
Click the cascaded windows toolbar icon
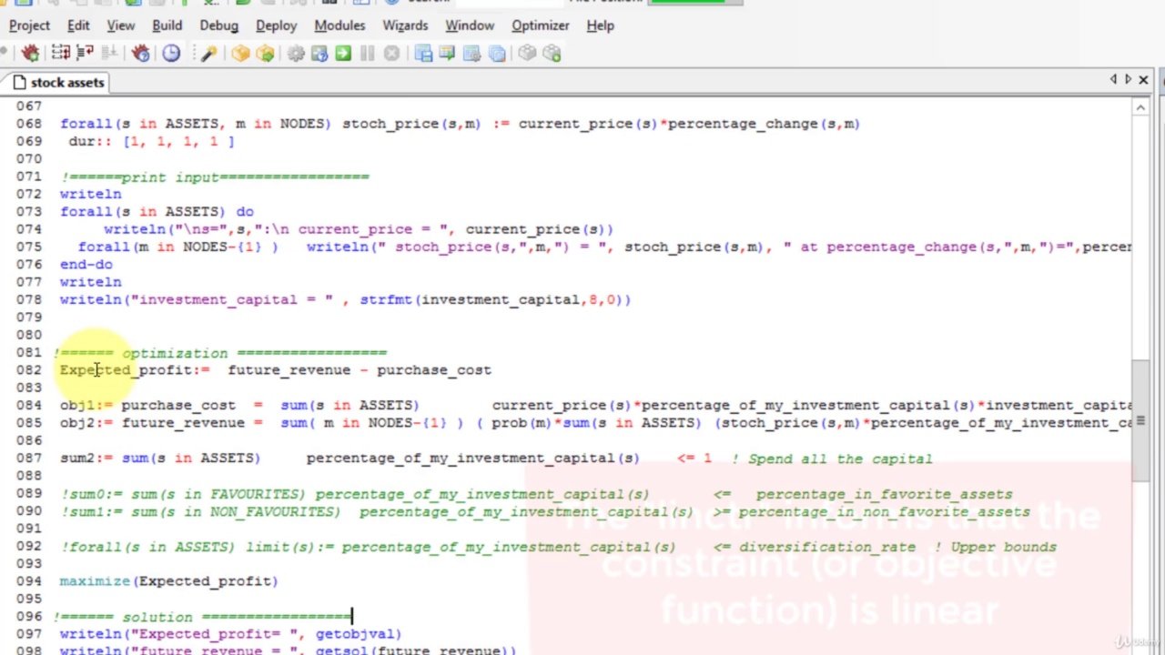point(497,54)
